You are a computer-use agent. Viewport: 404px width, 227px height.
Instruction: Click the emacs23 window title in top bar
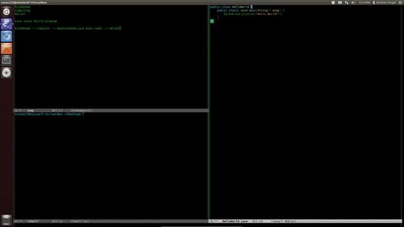(24, 3)
